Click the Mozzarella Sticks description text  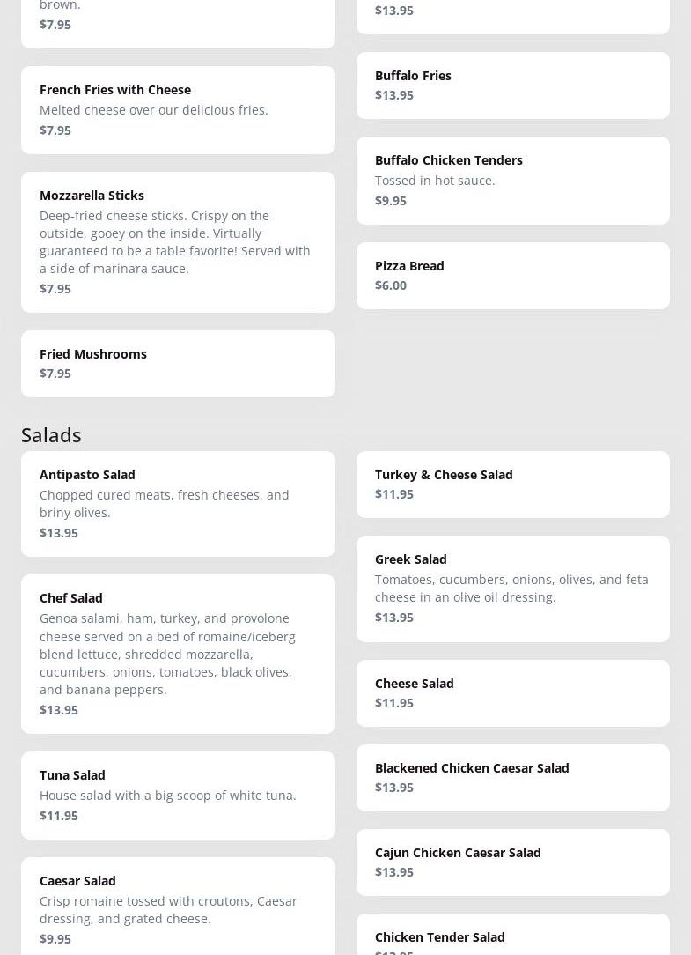(x=175, y=241)
